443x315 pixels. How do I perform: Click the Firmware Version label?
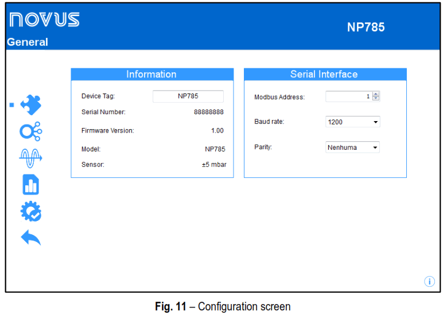point(108,130)
